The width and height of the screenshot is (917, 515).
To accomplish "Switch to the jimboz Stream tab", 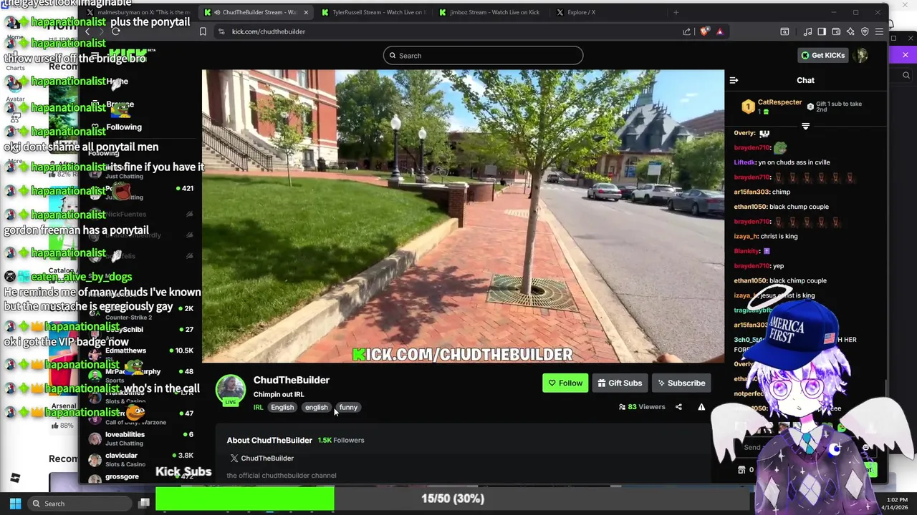I will (490, 12).
